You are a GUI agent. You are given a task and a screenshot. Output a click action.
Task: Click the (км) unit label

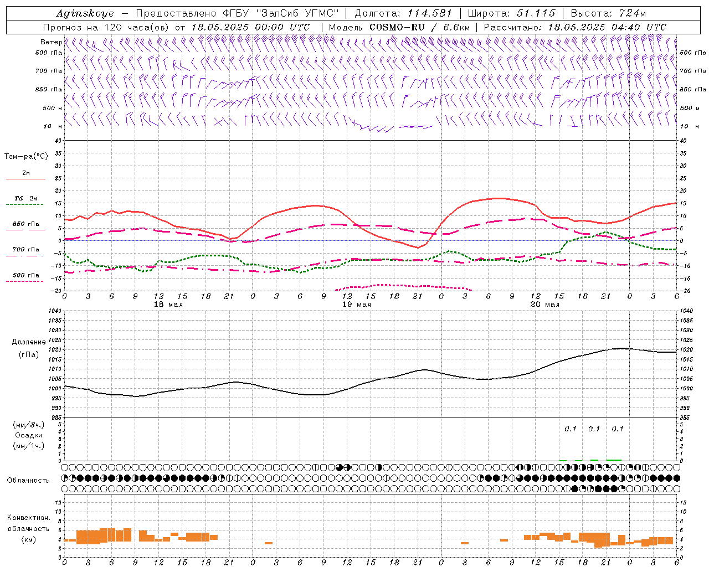29,539
